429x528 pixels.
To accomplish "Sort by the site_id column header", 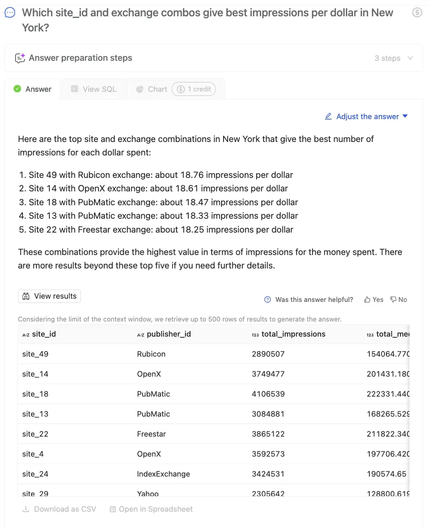I will click(44, 334).
